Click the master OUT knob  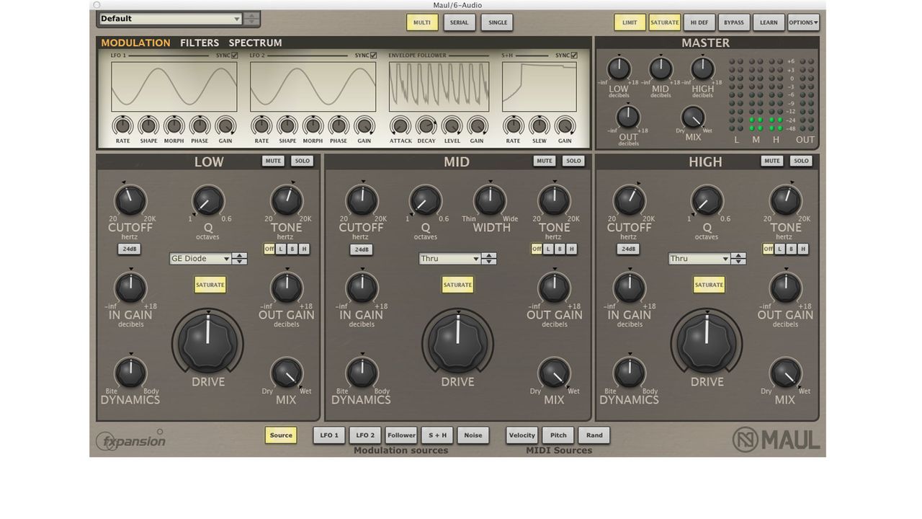click(x=628, y=117)
